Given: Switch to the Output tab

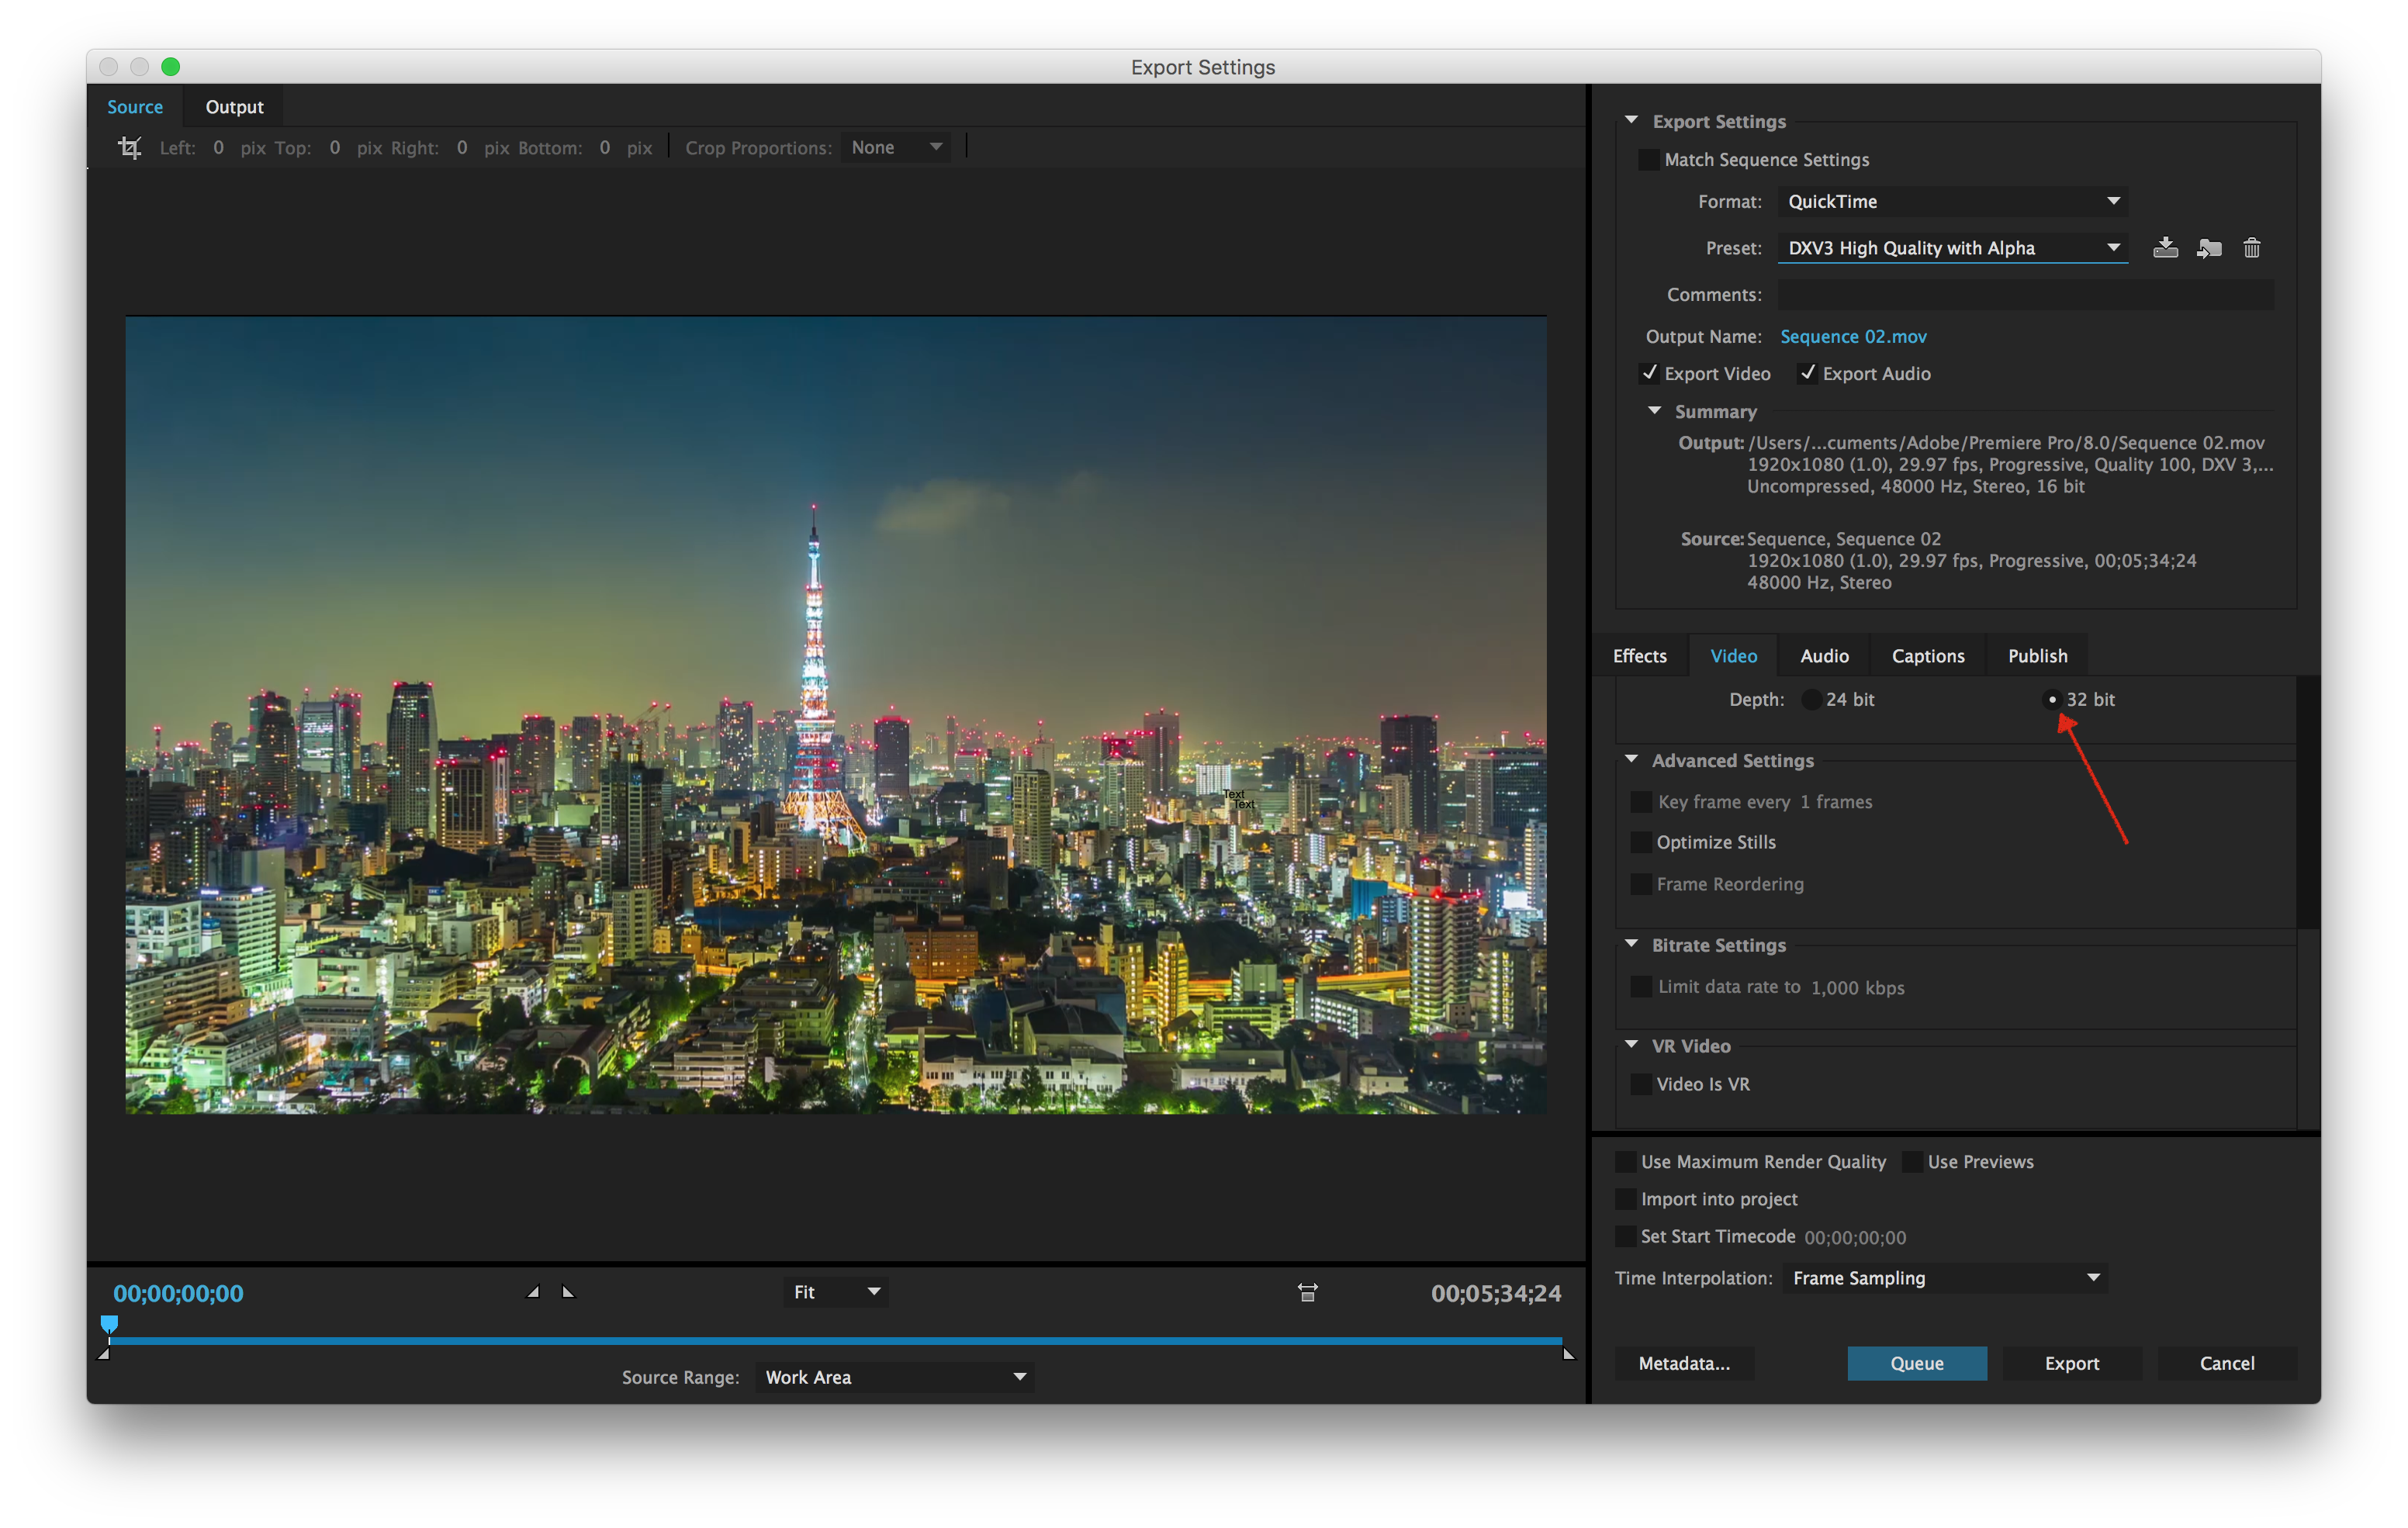Looking at the screenshot, I should 234,107.
